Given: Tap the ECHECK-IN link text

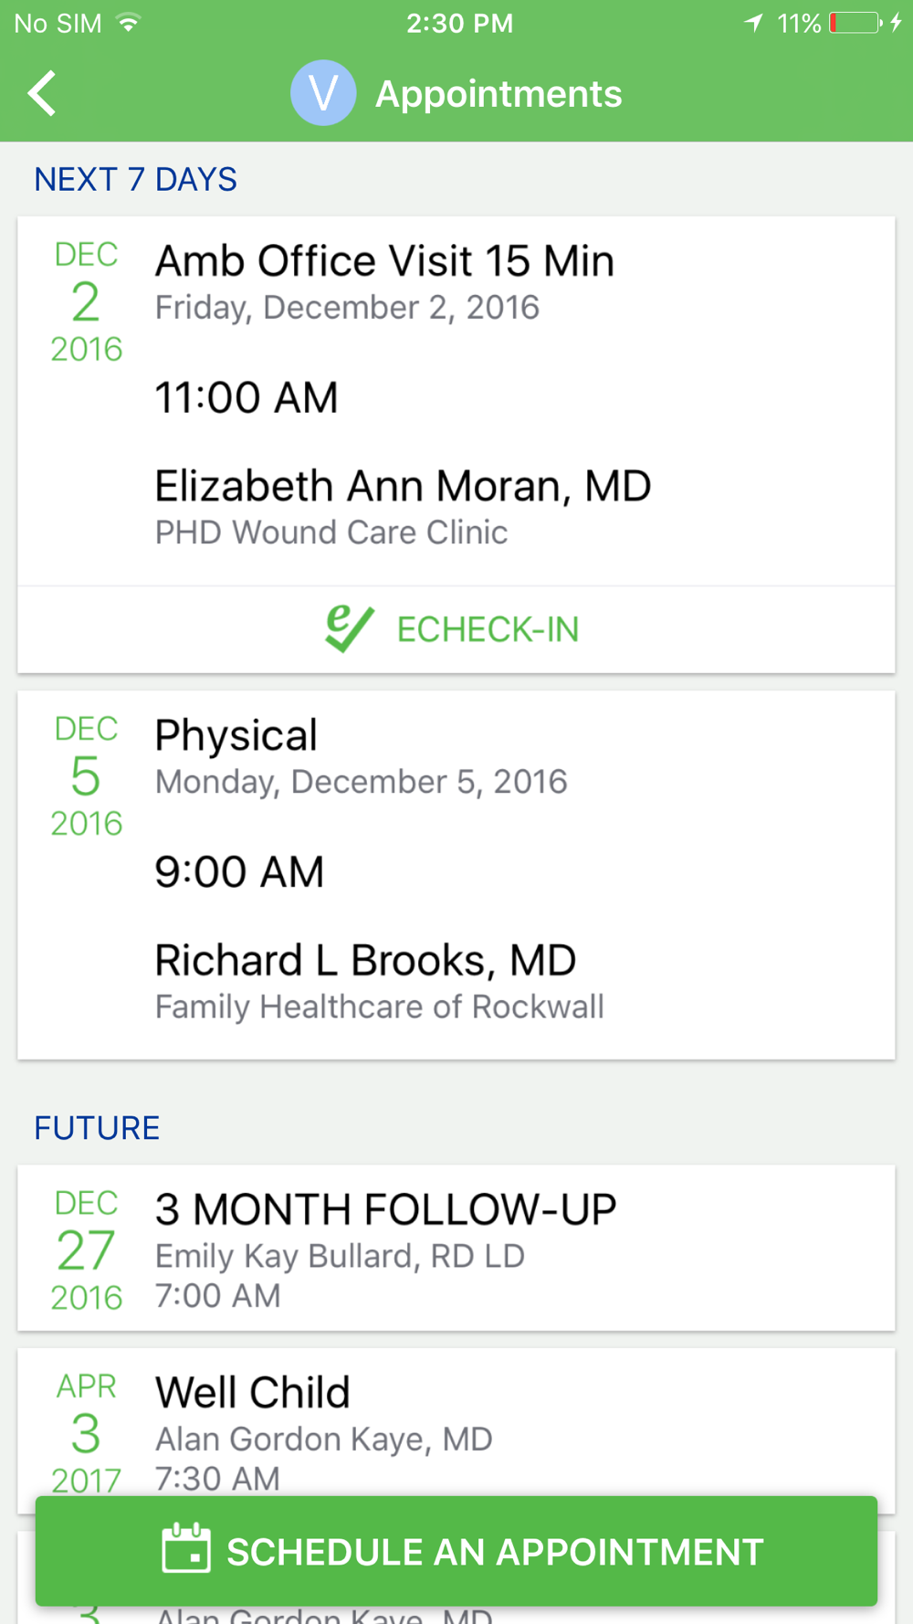Looking at the screenshot, I should pyautogui.click(x=488, y=629).
